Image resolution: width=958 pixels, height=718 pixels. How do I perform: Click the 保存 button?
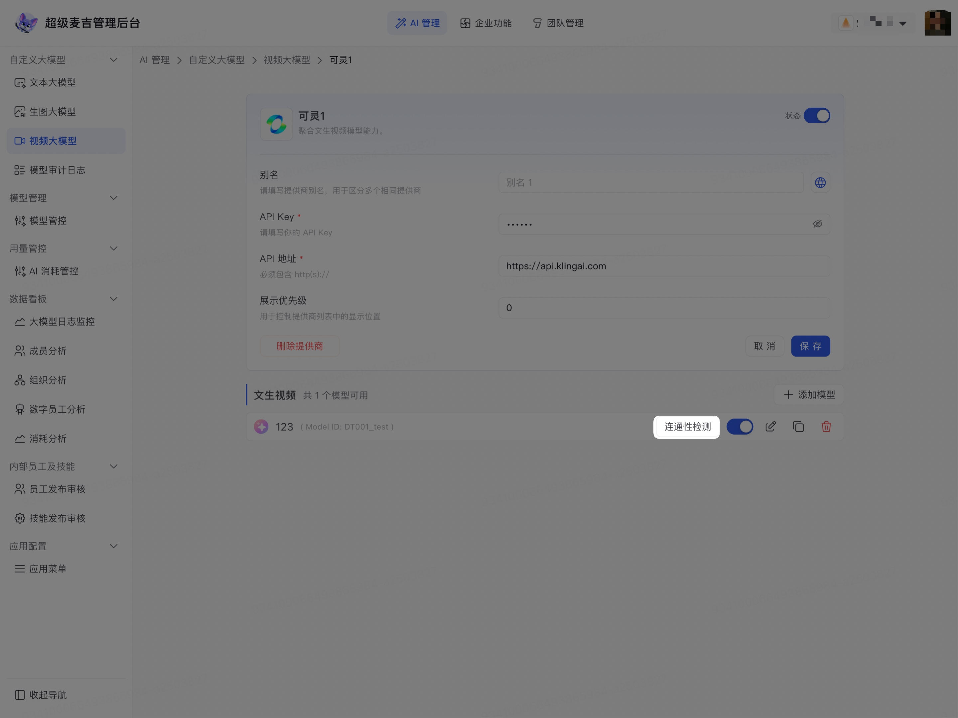[x=810, y=346]
